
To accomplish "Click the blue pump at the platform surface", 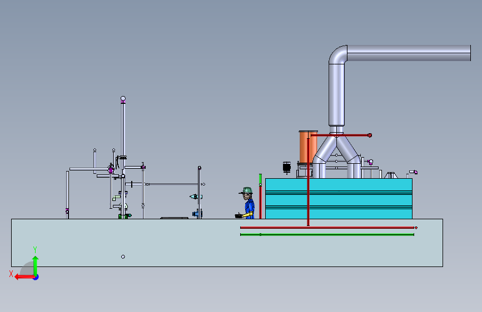I will (197, 213).
